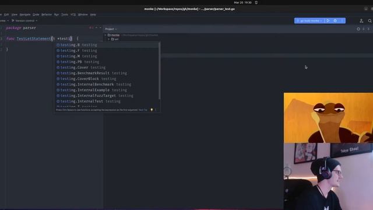
Task: Collapse the monke project root
Action: click(x=105, y=35)
